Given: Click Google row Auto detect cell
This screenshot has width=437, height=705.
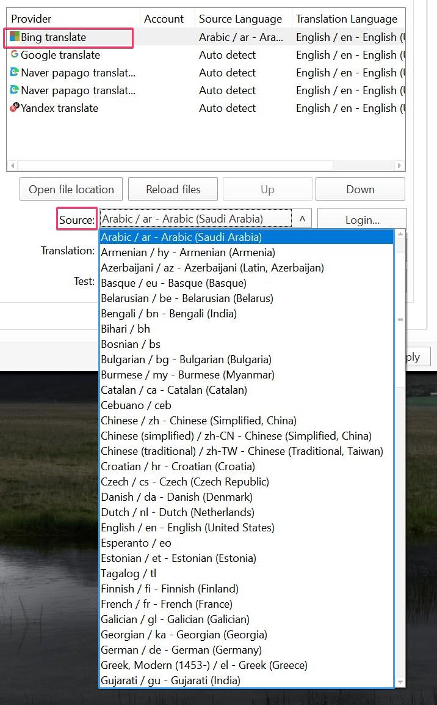Looking at the screenshot, I should click(x=243, y=55).
